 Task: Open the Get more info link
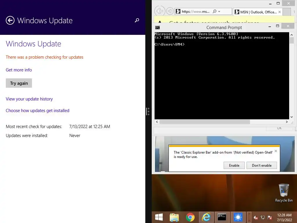point(19,70)
